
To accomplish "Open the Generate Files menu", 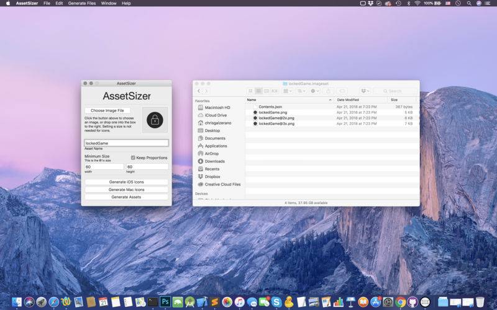I will [82, 3].
